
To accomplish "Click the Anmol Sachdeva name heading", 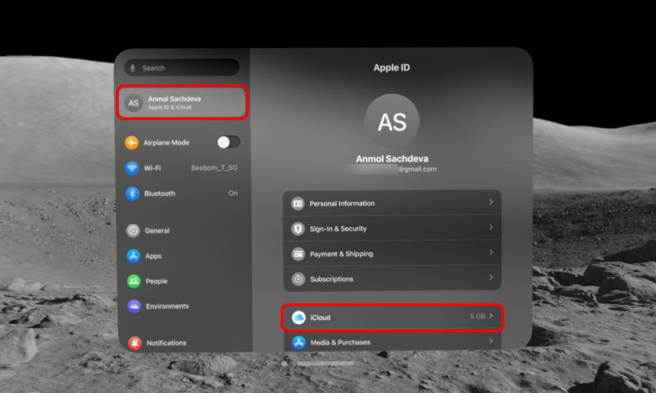I will pyautogui.click(x=392, y=159).
